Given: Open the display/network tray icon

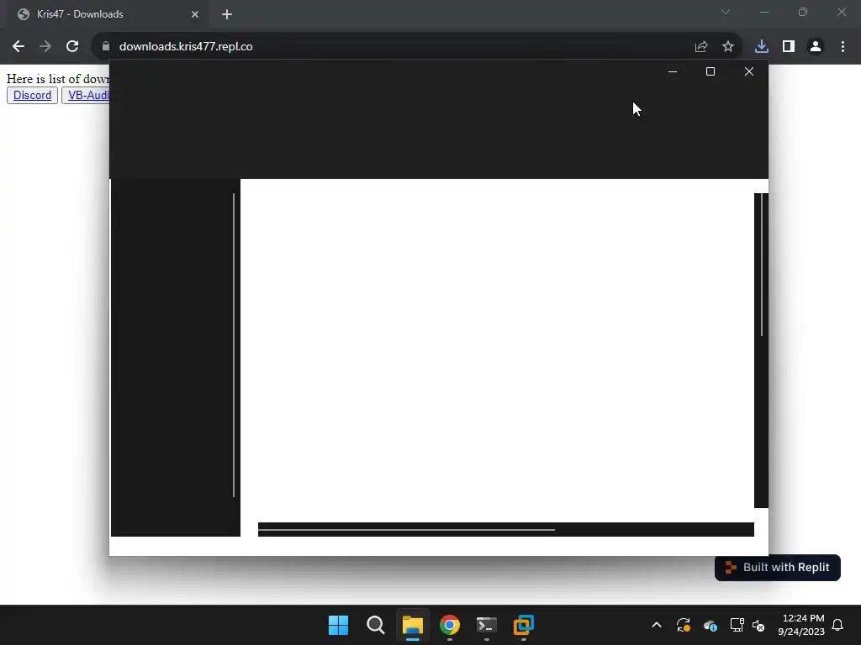Looking at the screenshot, I should 737,625.
